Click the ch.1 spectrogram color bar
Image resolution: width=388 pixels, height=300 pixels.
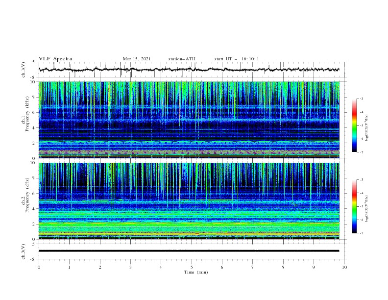tap(355, 125)
